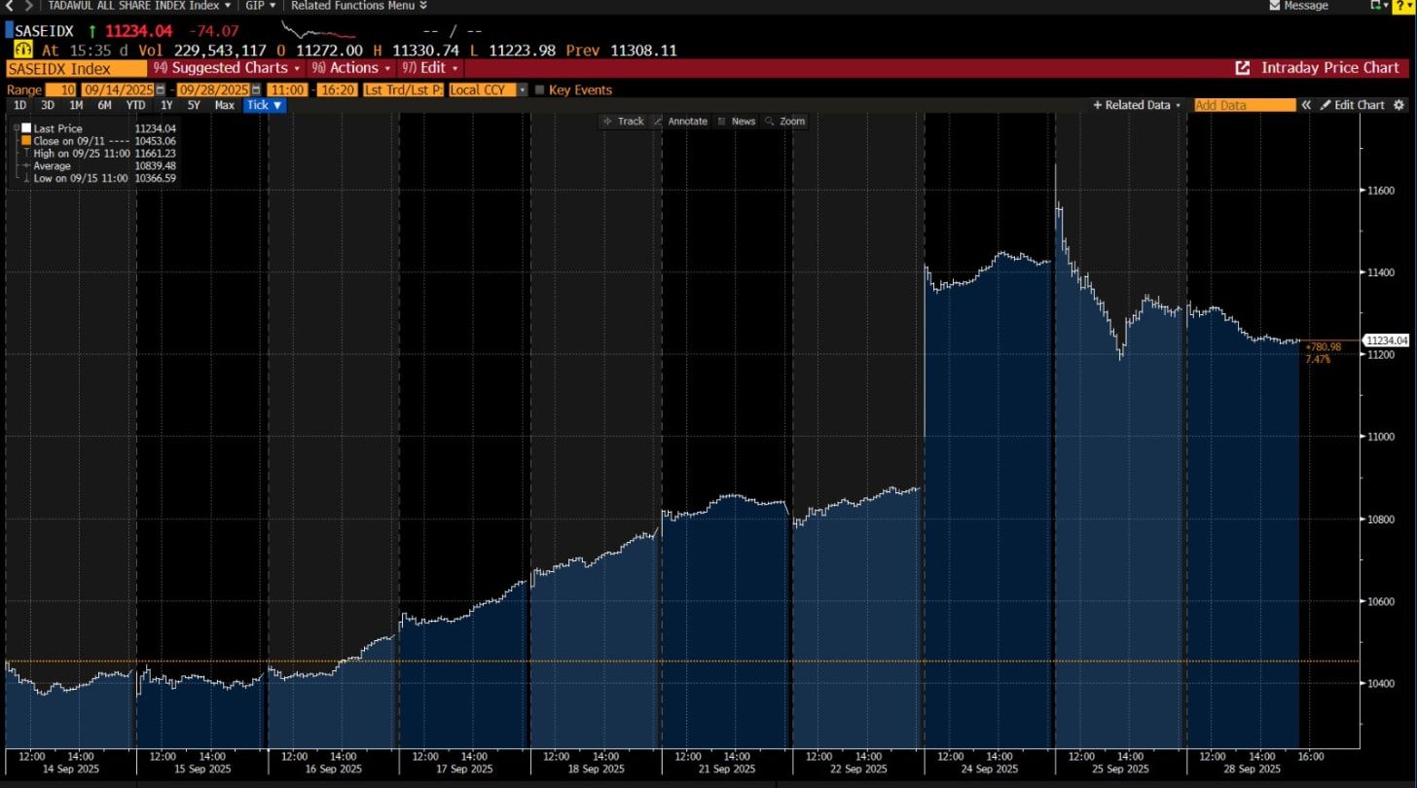Click the pop-out icon beside Intraday Price Chart
The width and height of the screenshot is (1417, 788).
(1243, 68)
